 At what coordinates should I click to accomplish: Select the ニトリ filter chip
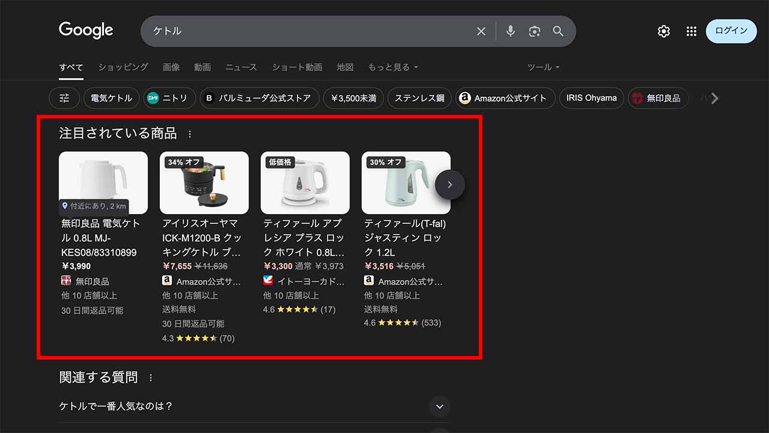(169, 98)
